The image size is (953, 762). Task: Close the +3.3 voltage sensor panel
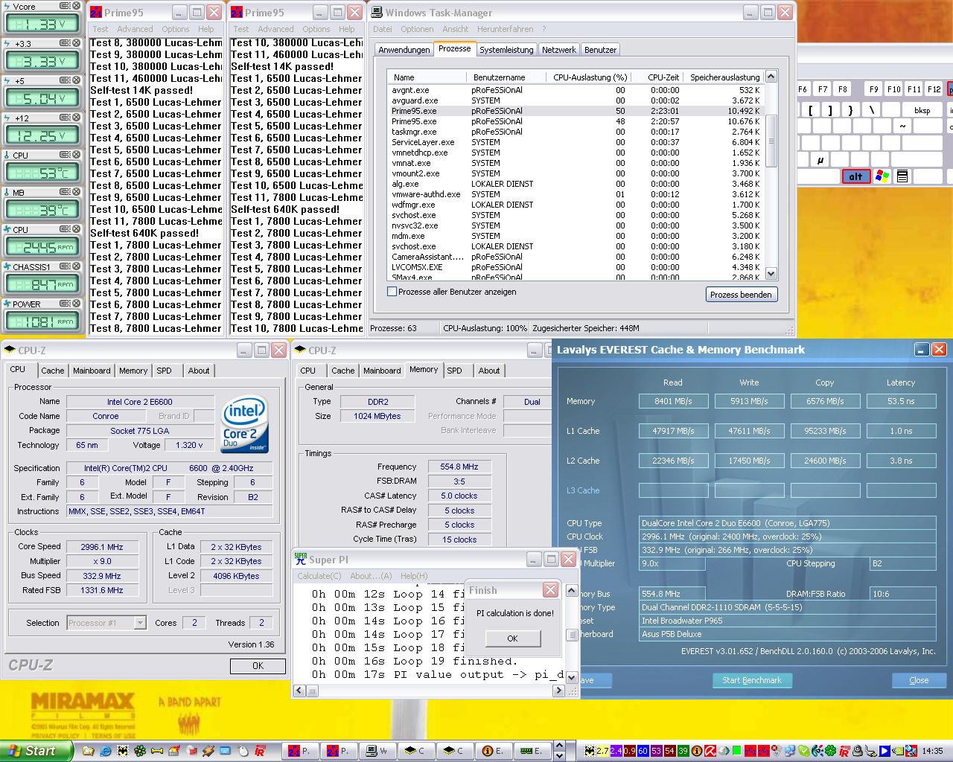pyautogui.click(x=76, y=43)
